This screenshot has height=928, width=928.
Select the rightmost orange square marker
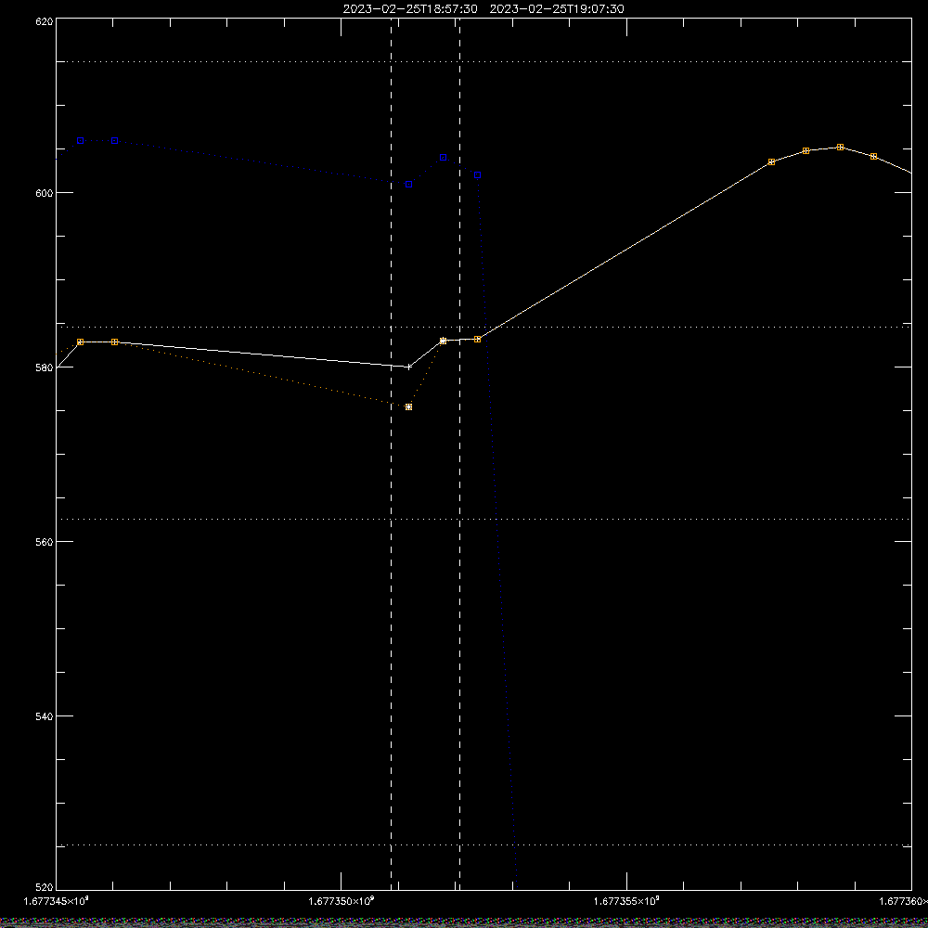pyautogui.click(x=873, y=156)
